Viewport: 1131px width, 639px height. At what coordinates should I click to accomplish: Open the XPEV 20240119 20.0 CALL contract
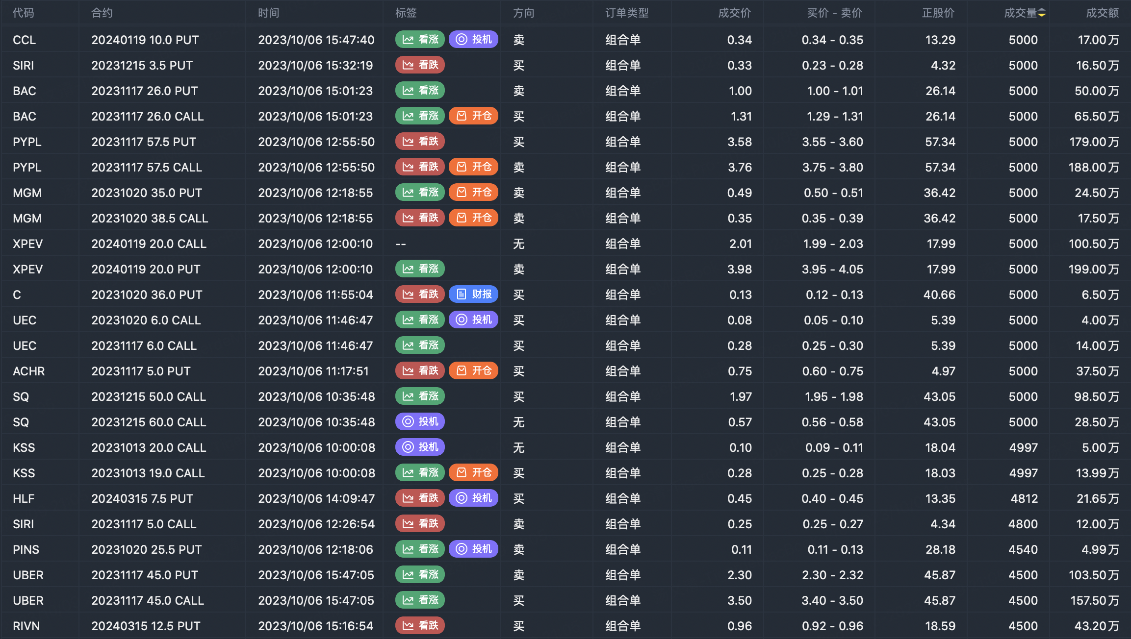pos(149,244)
